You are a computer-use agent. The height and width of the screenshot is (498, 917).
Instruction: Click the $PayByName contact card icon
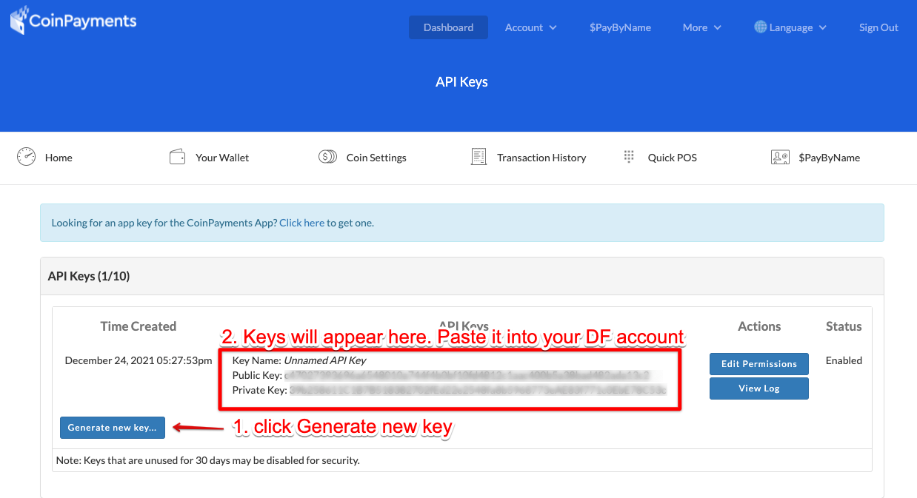pos(780,157)
